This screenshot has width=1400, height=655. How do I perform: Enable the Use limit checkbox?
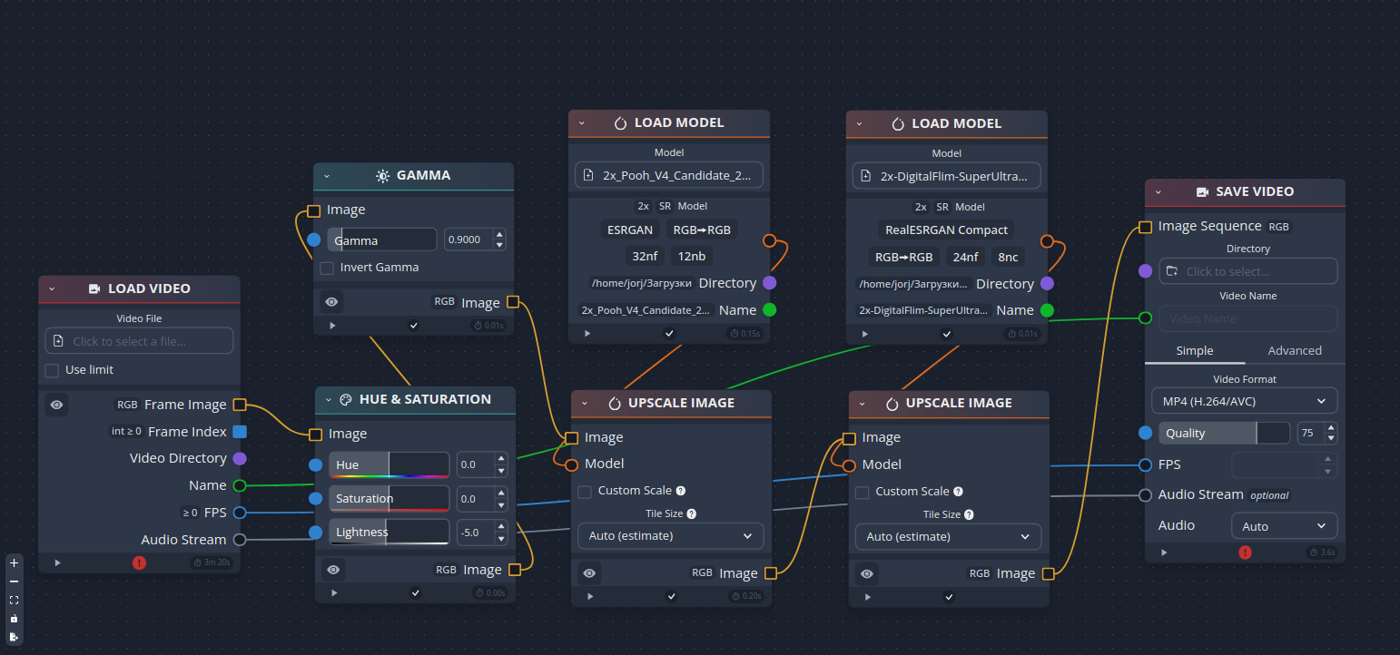52,370
